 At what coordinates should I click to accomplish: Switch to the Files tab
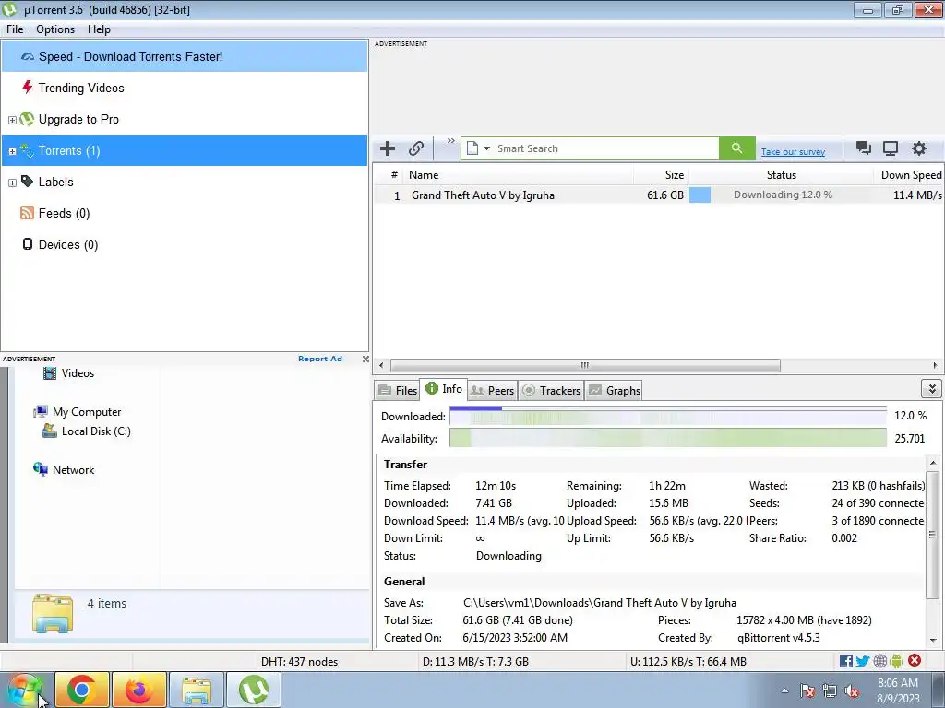(x=397, y=390)
